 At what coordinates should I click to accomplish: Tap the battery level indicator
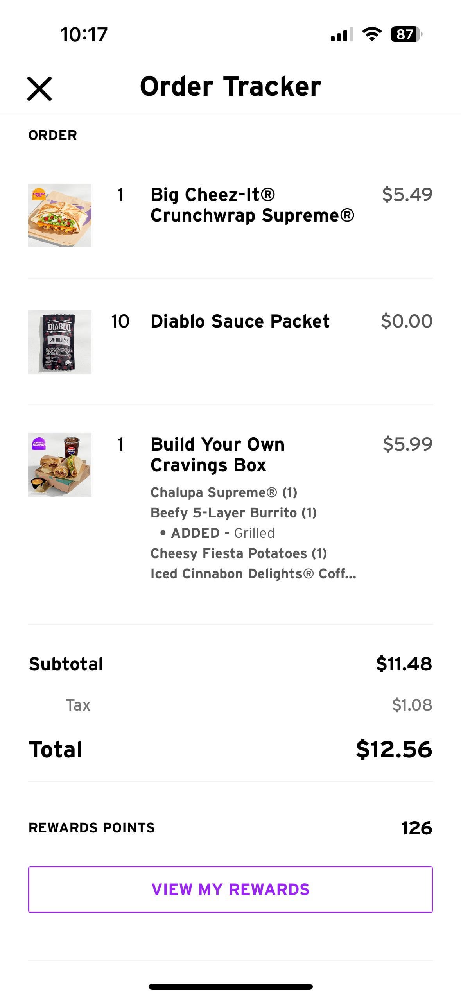point(406,34)
